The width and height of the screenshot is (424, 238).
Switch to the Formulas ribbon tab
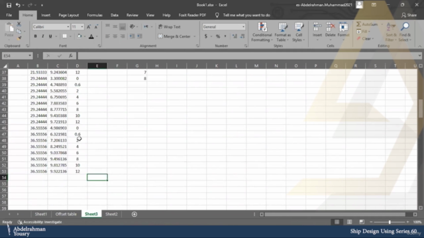[x=95, y=15]
